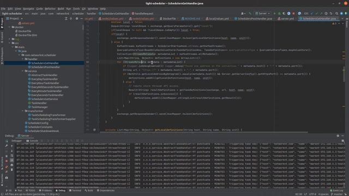Open the editor tabs overflow dropdown arrow

coord(342,19)
